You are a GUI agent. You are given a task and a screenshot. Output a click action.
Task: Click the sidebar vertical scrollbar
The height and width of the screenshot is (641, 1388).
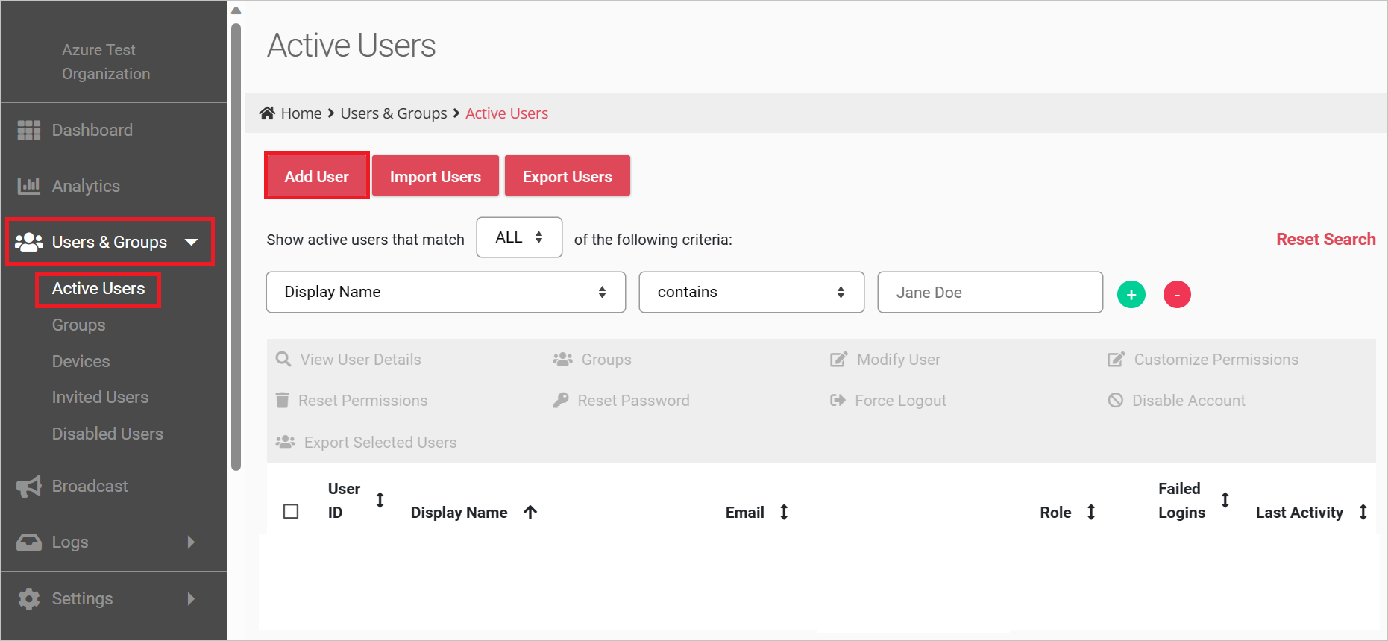236,246
